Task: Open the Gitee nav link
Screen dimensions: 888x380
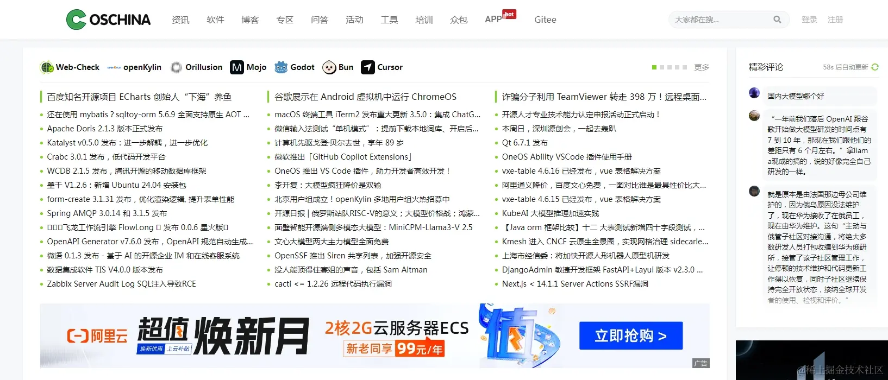Action: 545,20
